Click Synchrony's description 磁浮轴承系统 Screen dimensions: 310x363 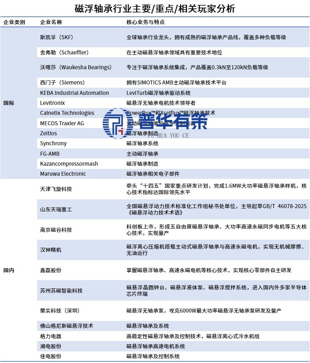tap(143, 144)
